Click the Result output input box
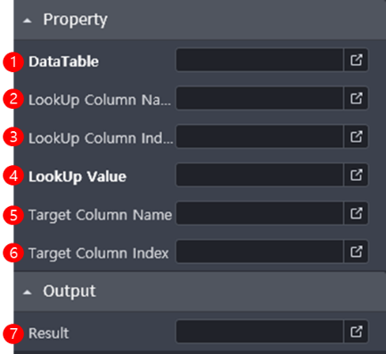The height and width of the screenshot is (354, 386). click(x=259, y=332)
